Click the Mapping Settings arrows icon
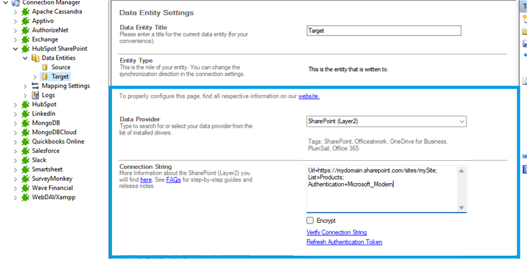Screen dimensions: 527x259 (35, 86)
